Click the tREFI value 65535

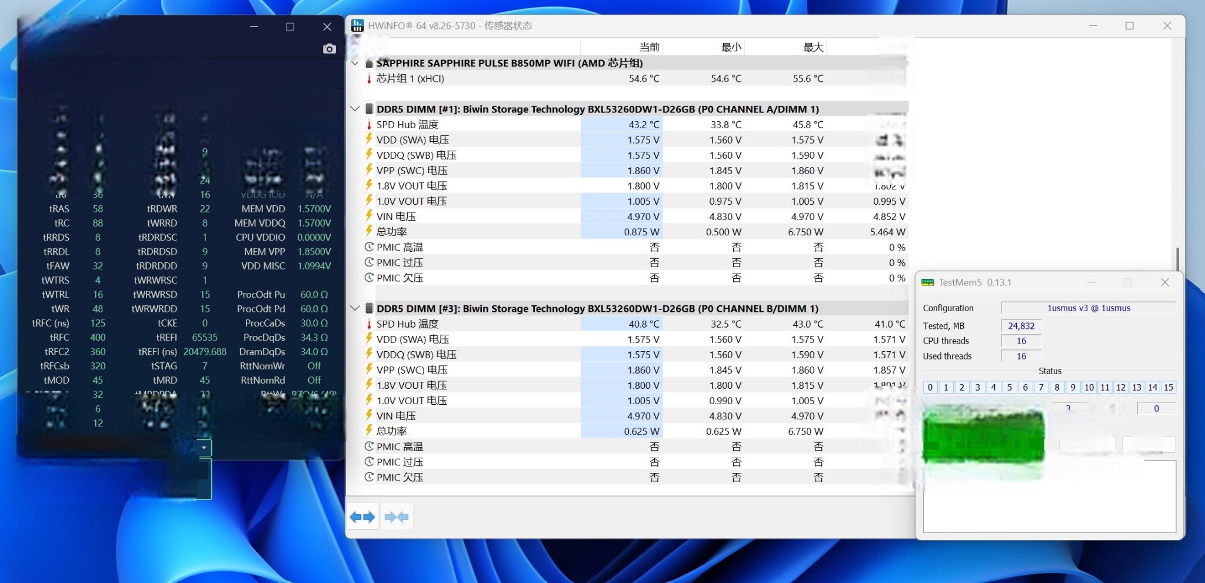click(x=205, y=338)
